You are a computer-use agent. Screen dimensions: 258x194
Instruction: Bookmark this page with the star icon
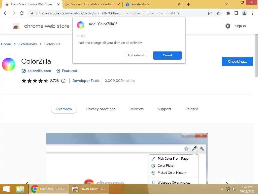point(218,13)
